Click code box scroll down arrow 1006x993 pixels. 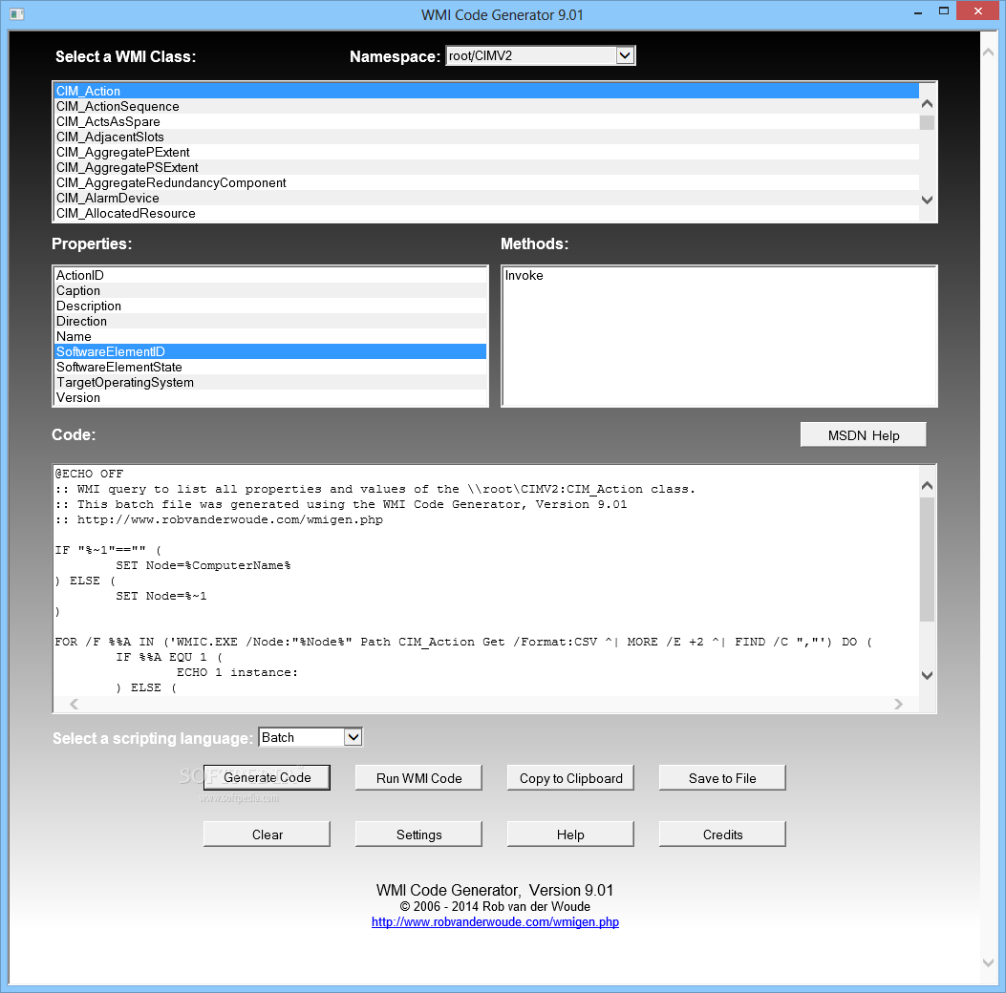pos(927,675)
